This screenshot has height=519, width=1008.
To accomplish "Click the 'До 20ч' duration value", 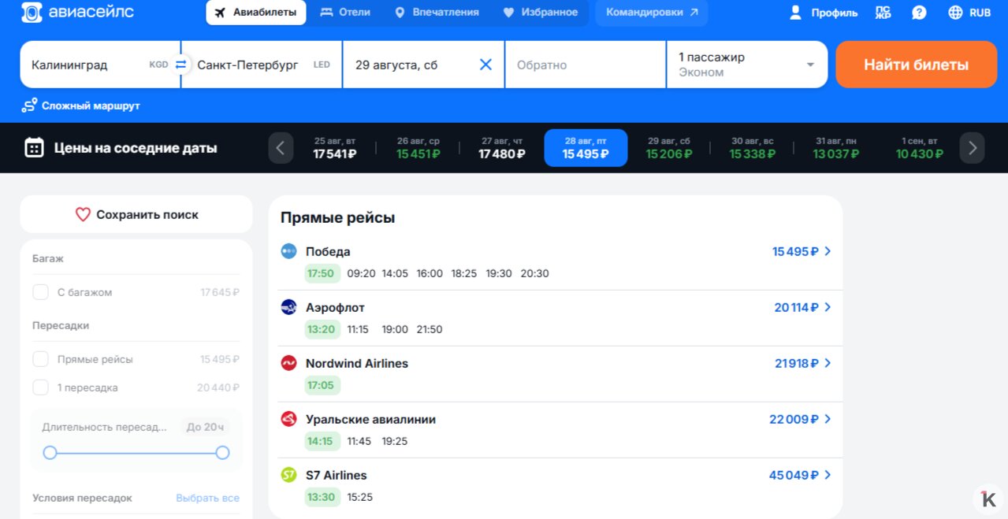I will point(205,427).
